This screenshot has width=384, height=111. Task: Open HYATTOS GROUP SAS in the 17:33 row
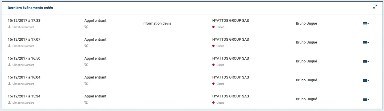tap(230, 21)
